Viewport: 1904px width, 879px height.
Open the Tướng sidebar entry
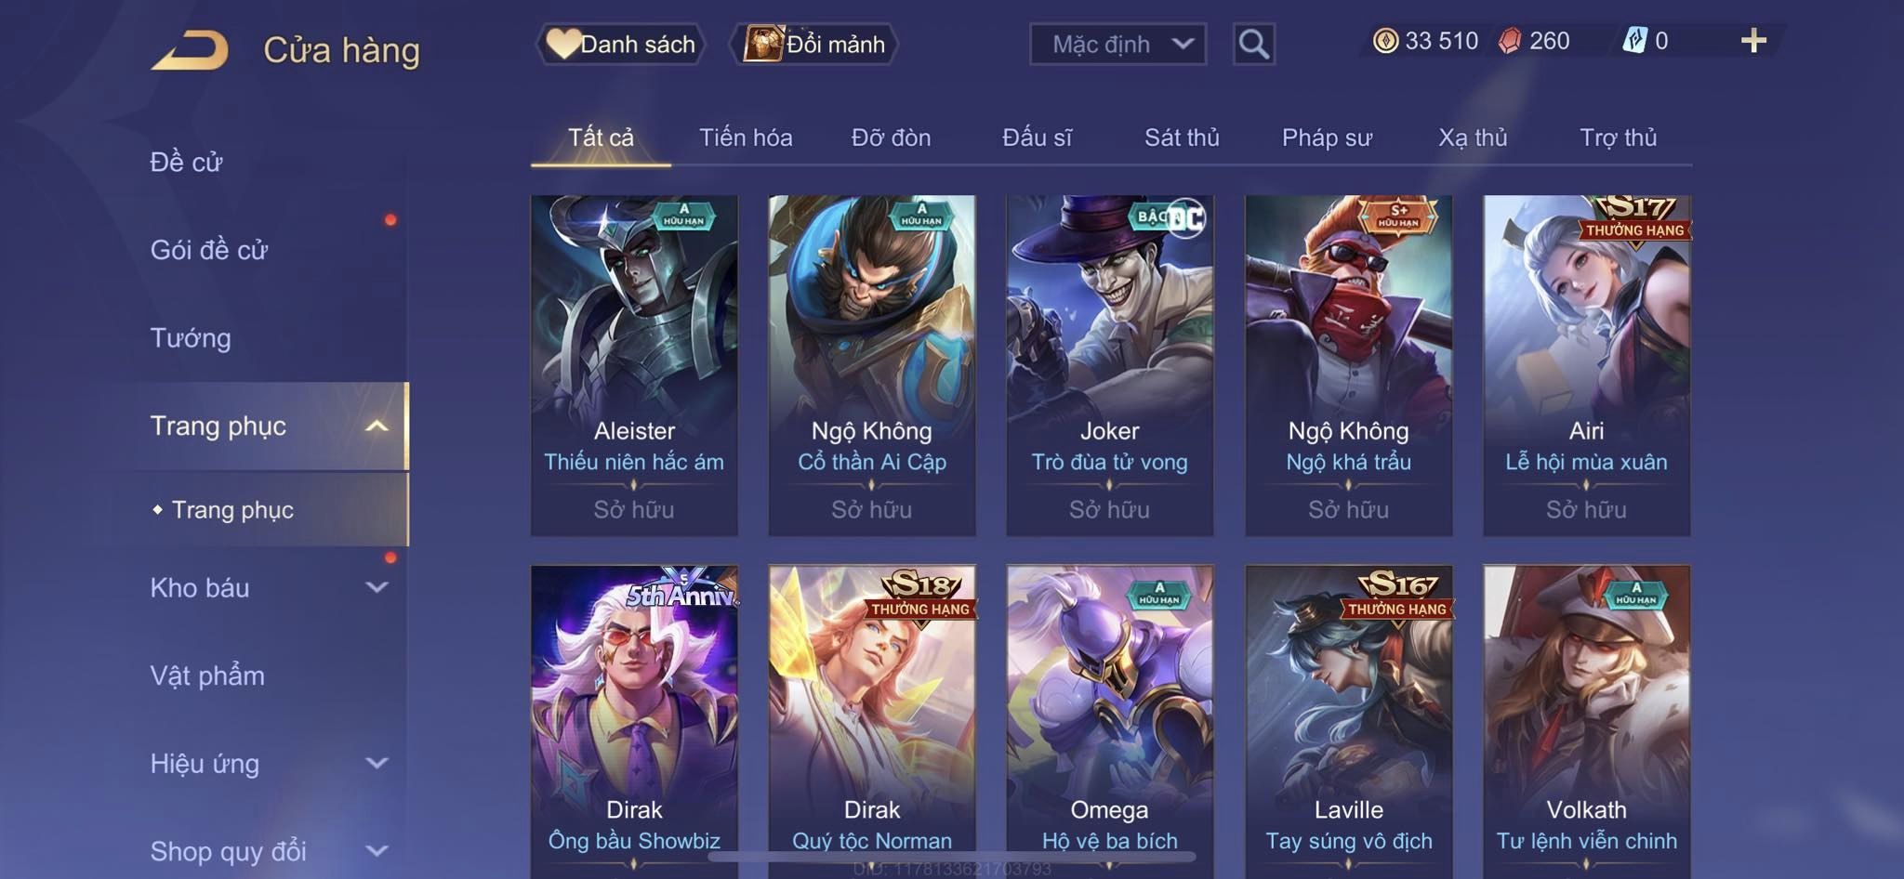pyautogui.click(x=191, y=337)
